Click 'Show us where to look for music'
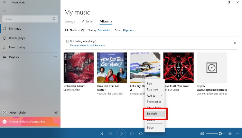Viewport: 242px width, 138px height. point(87,46)
